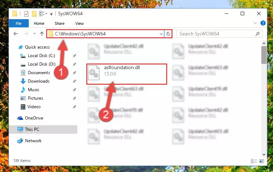Click pin icon next to Music
The width and height of the screenshot is (273, 172).
75,90
